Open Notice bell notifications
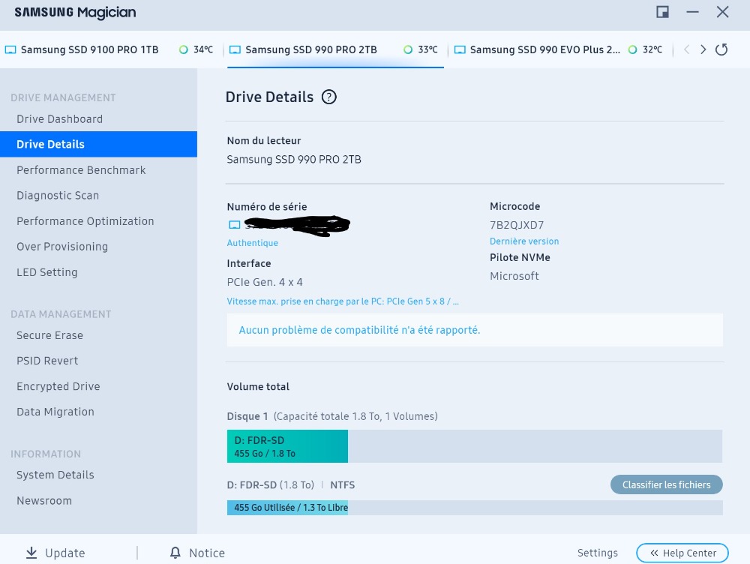This screenshot has height=564, width=750. [x=175, y=553]
